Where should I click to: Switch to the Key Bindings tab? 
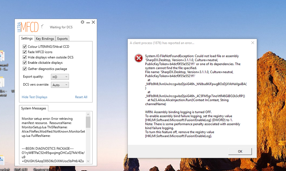pyautogui.click(x=45, y=38)
